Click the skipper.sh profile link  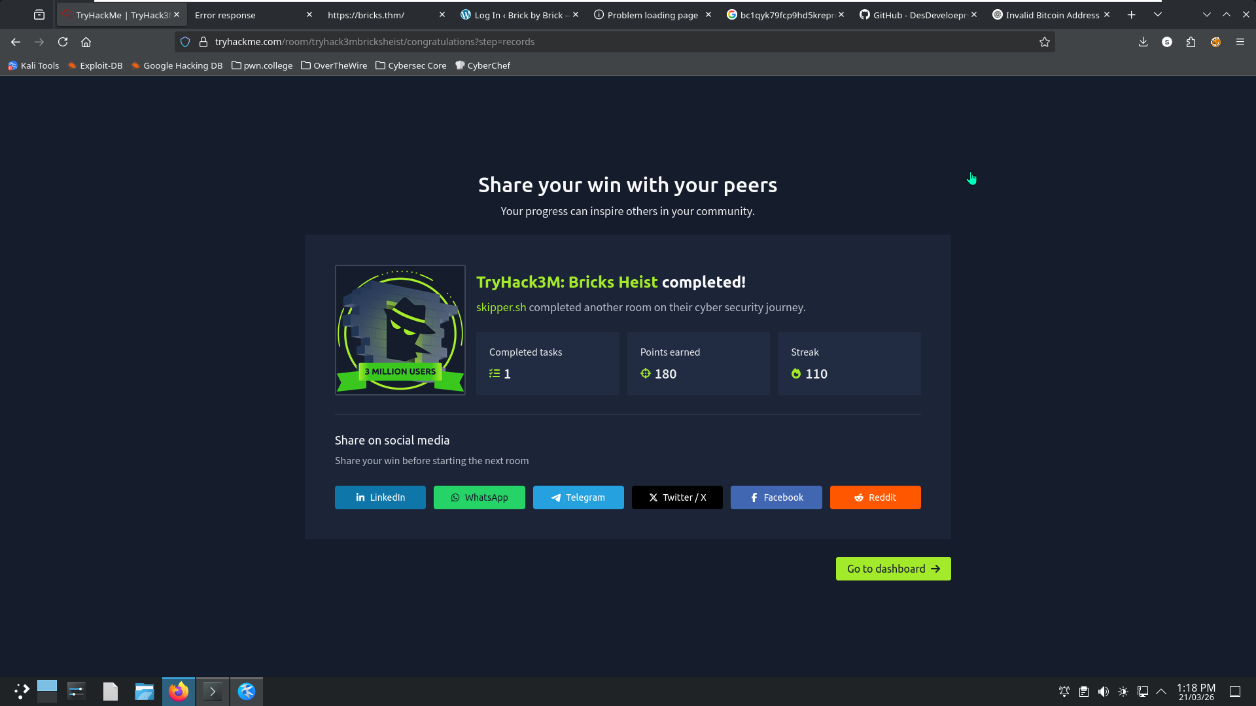pos(500,307)
